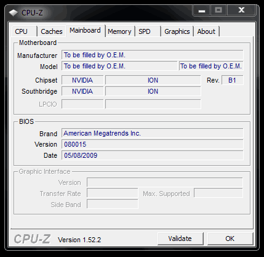Click the Rev. B1 field
The image size is (264, 257).
(x=233, y=80)
